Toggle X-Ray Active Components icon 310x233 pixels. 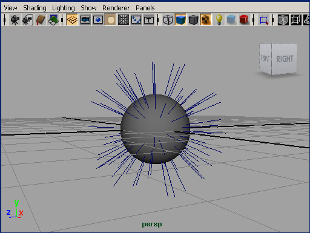tap(296, 20)
